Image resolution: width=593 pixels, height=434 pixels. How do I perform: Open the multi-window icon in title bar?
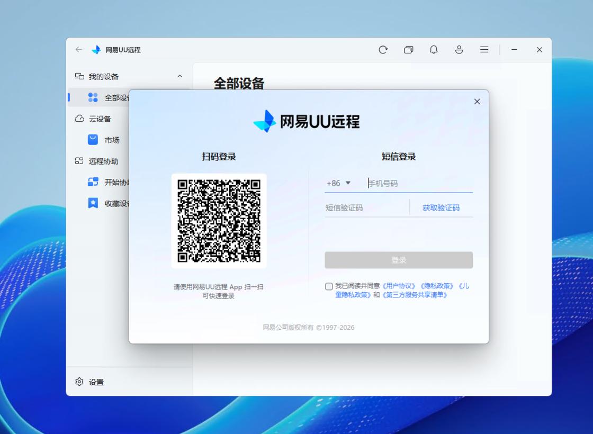pyautogui.click(x=408, y=50)
